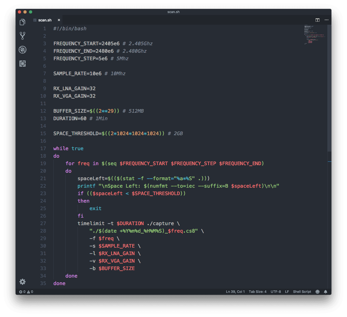Viewport: 347px width, 317px height.
Task: Open the Extensions view
Action: pyautogui.click(x=23, y=64)
